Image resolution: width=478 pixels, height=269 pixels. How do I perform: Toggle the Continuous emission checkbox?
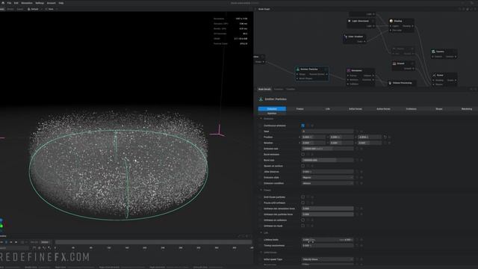[x=302, y=126]
